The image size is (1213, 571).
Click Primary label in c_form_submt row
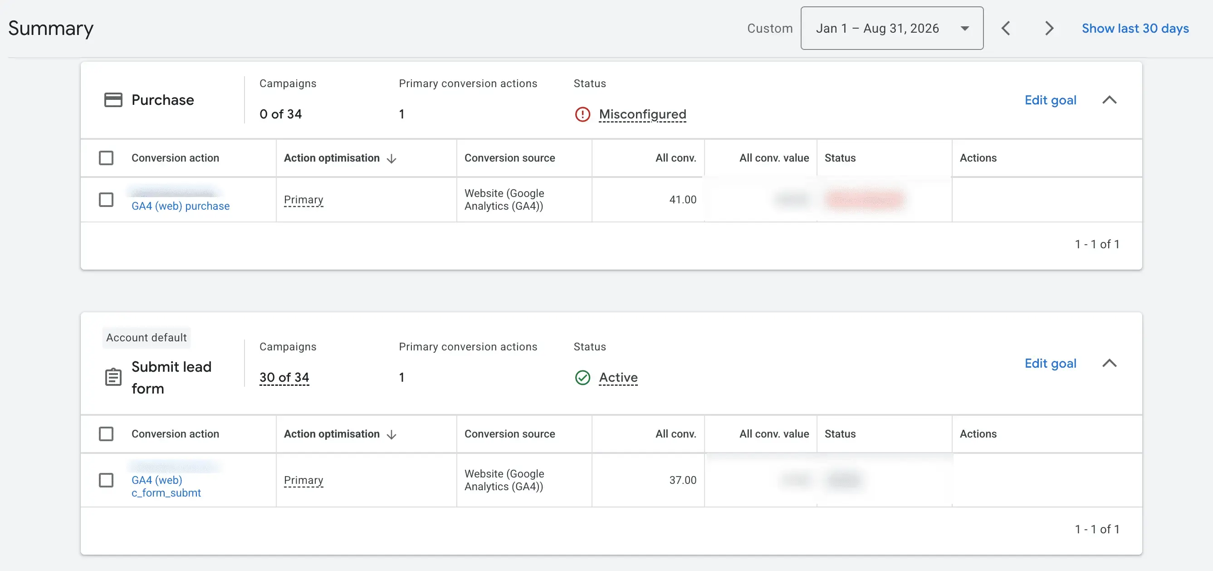pos(303,480)
